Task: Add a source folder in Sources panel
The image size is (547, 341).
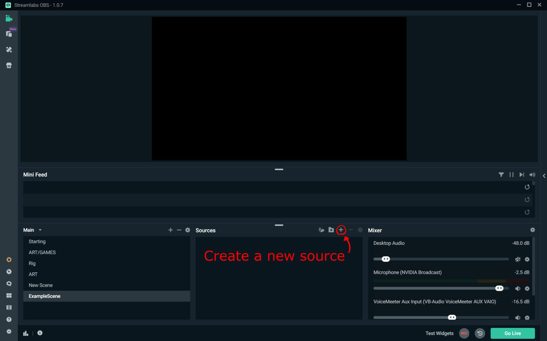Action: [331, 230]
